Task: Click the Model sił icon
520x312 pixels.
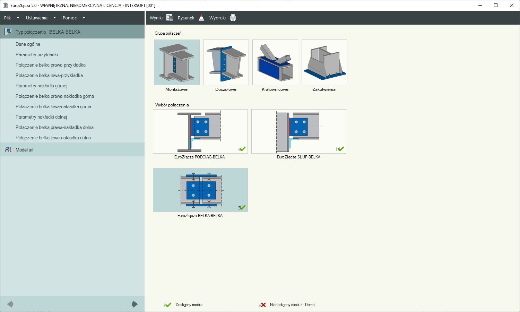Action: coord(8,150)
